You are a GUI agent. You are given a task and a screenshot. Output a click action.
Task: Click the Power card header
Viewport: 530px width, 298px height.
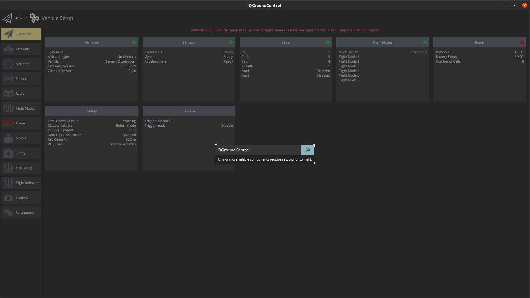pyautogui.click(x=480, y=42)
